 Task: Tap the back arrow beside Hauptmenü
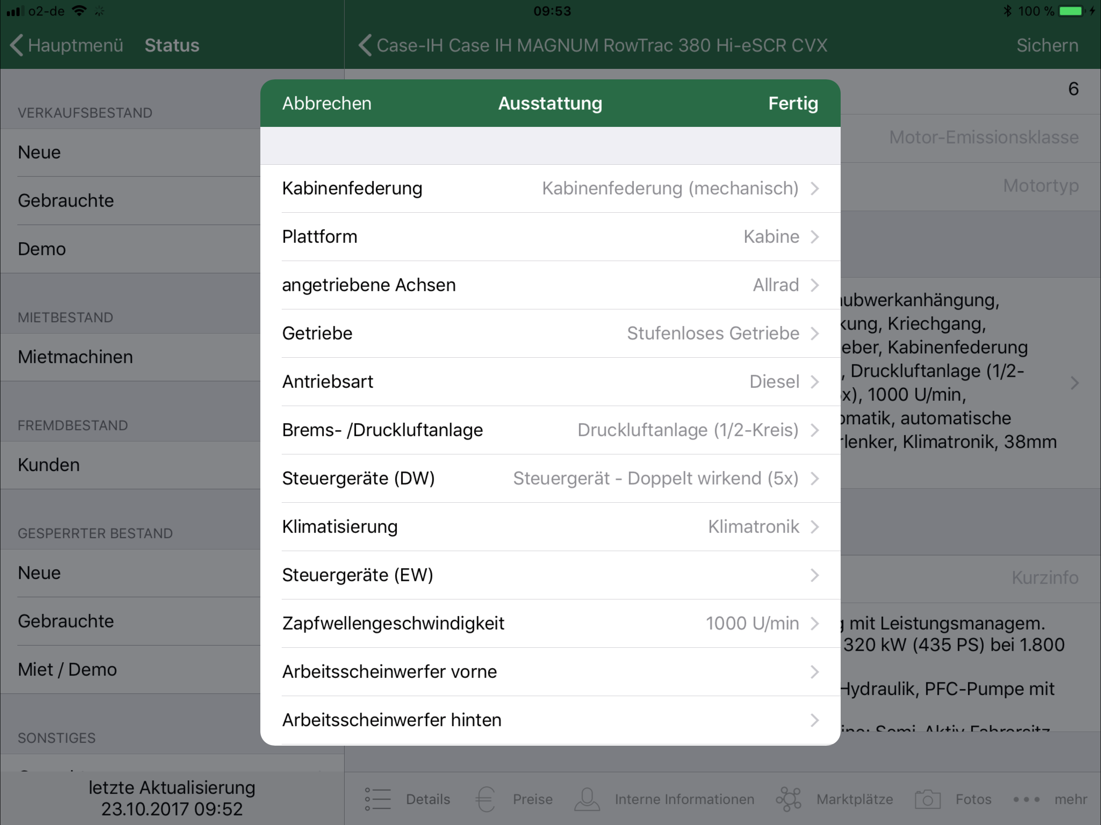17,45
